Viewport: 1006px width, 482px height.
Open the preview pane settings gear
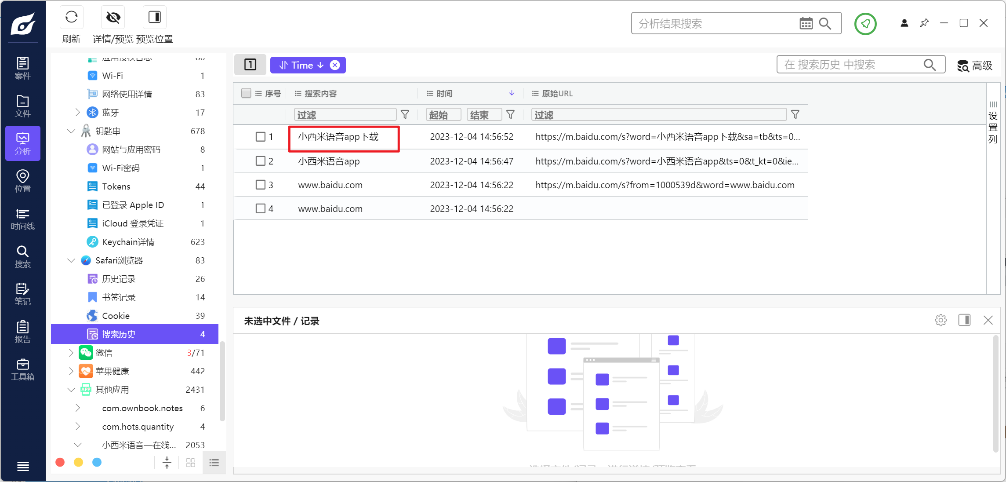tap(941, 320)
